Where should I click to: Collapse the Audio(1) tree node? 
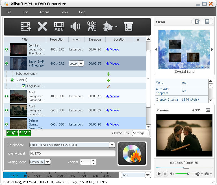click(12, 80)
